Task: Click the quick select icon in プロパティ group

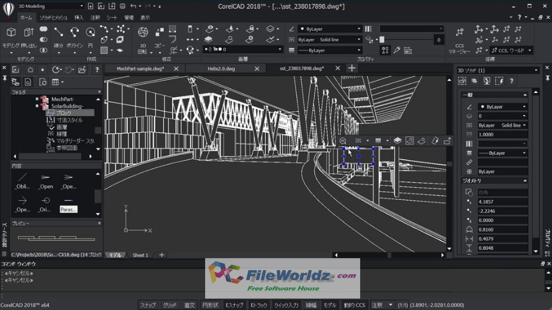Action: [385, 51]
